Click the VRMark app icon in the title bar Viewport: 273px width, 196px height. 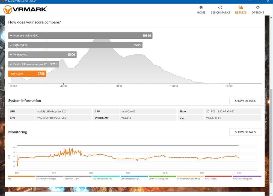coord(3,1)
